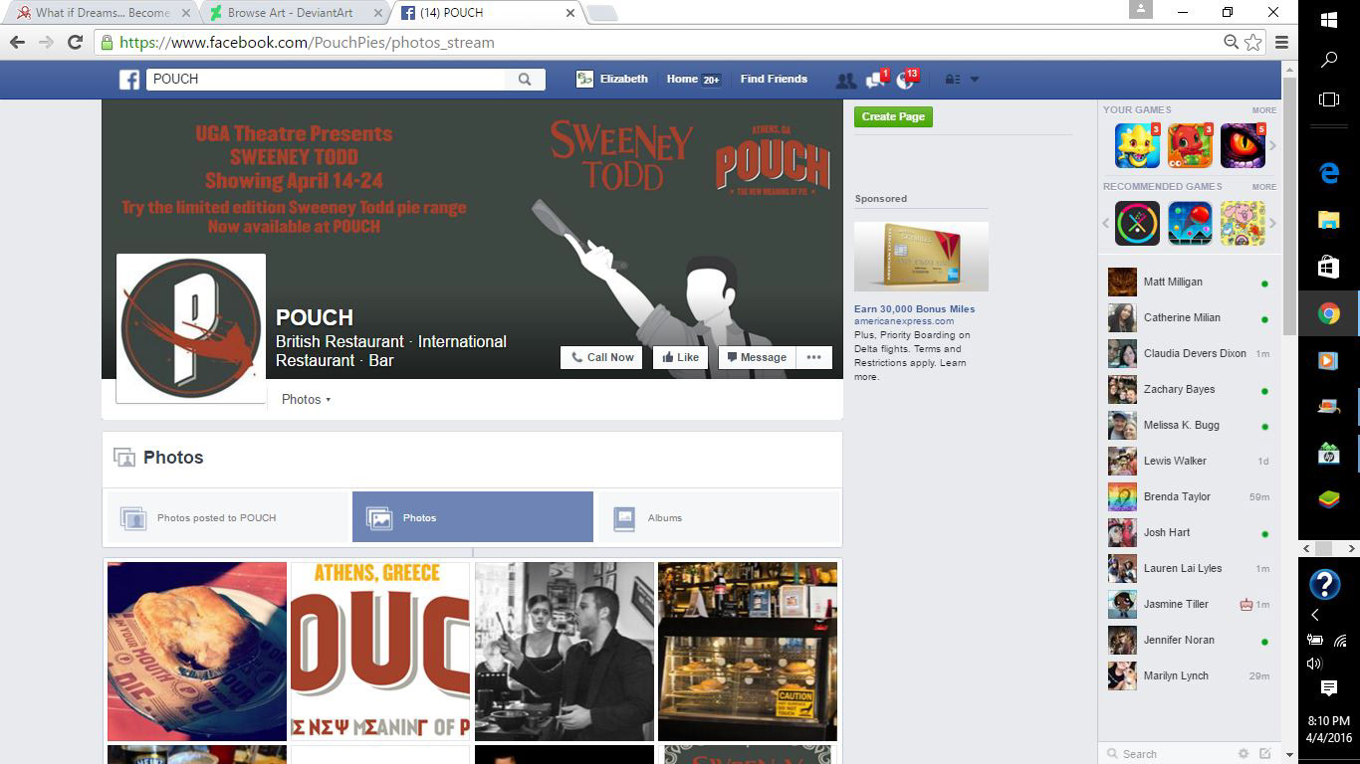Open chat with Jasmine Tiller

[1190, 604]
